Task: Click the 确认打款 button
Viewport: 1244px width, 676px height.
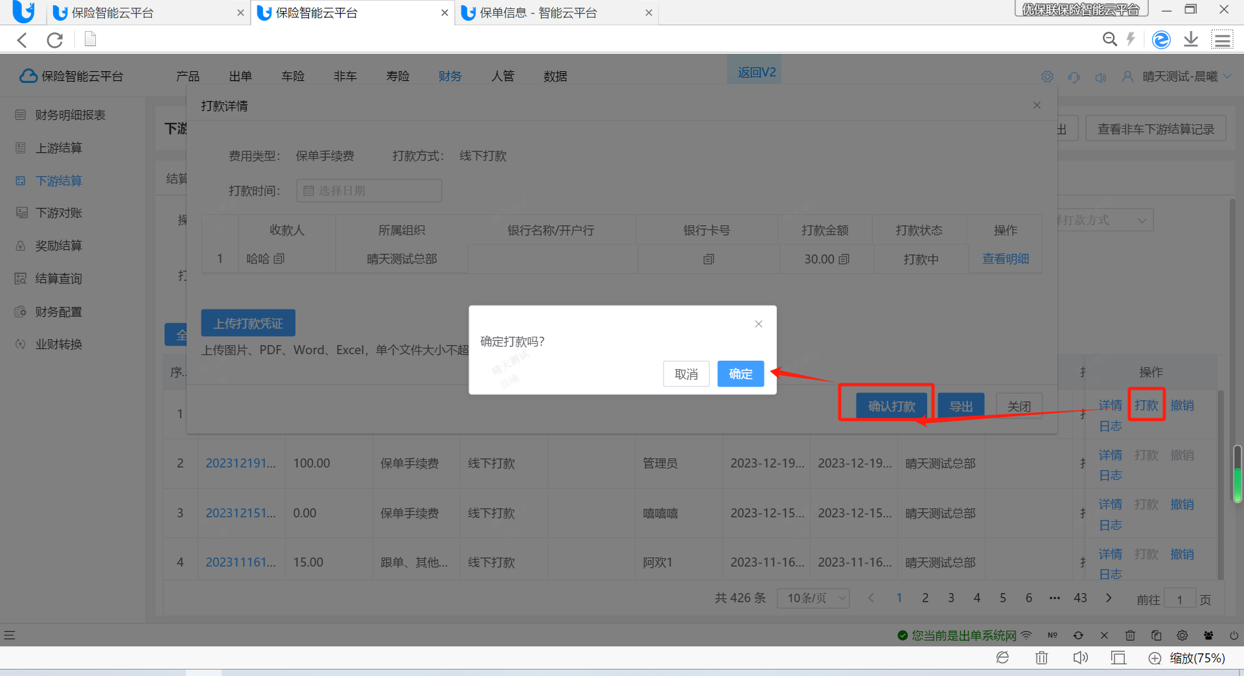Action: (x=892, y=406)
